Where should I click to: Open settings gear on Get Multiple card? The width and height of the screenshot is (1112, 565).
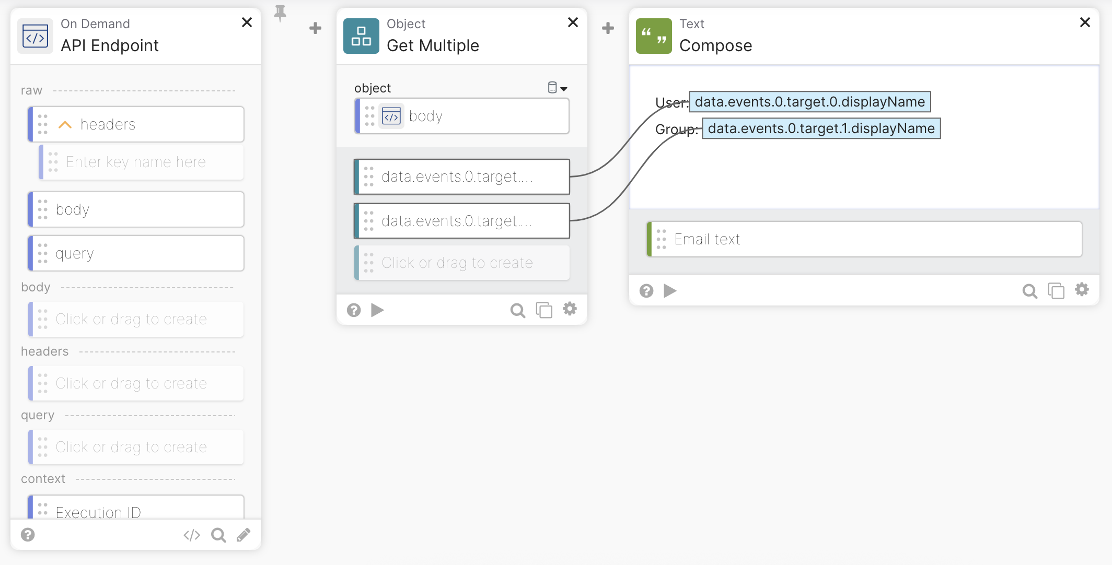point(570,309)
